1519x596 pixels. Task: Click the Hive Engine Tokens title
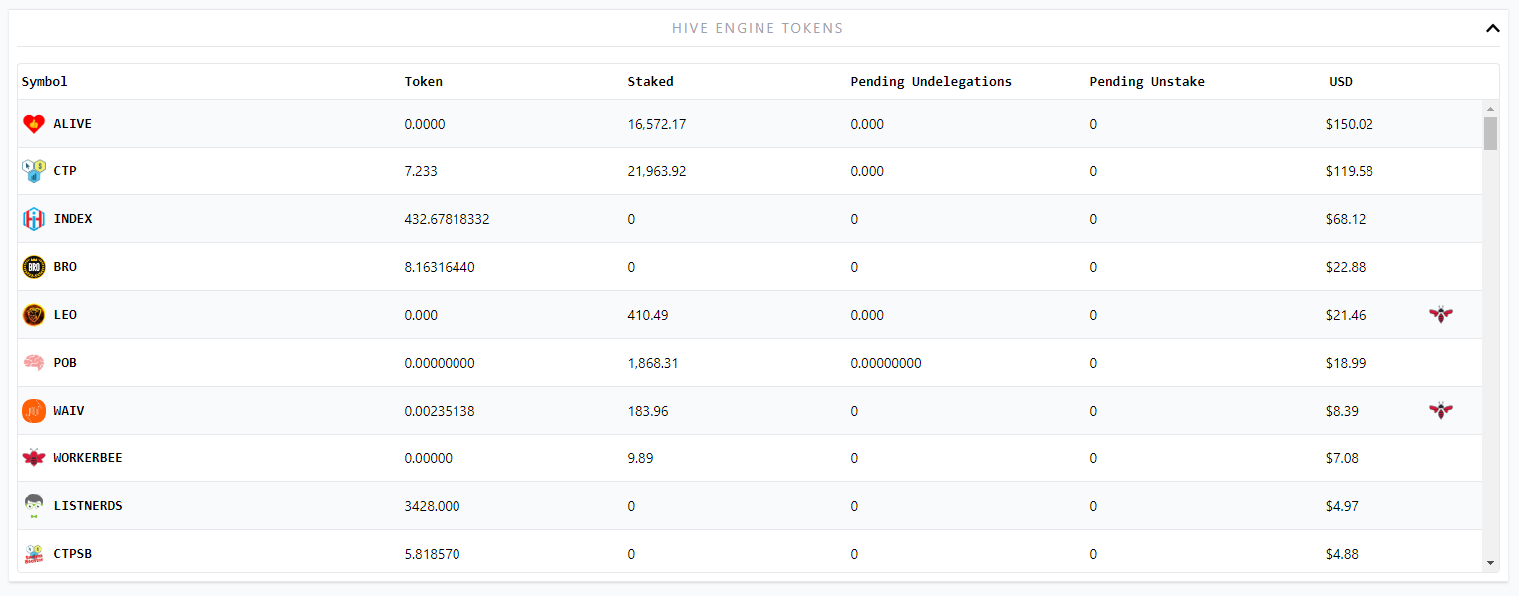point(758,28)
